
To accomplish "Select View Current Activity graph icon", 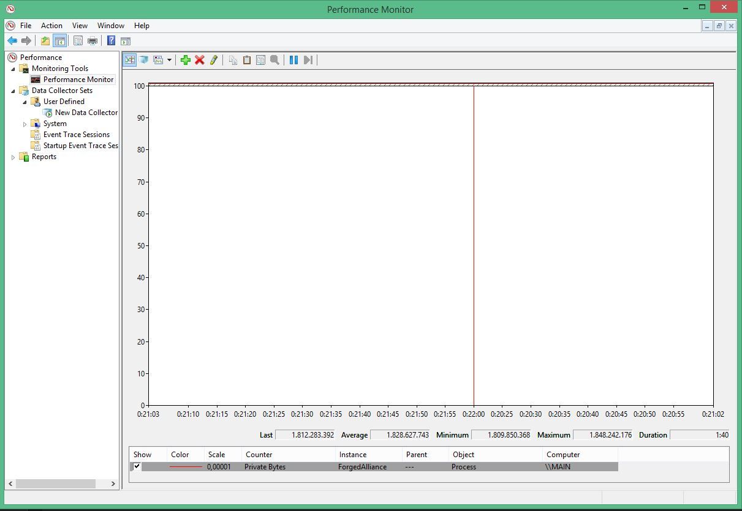I will tap(130, 60).
